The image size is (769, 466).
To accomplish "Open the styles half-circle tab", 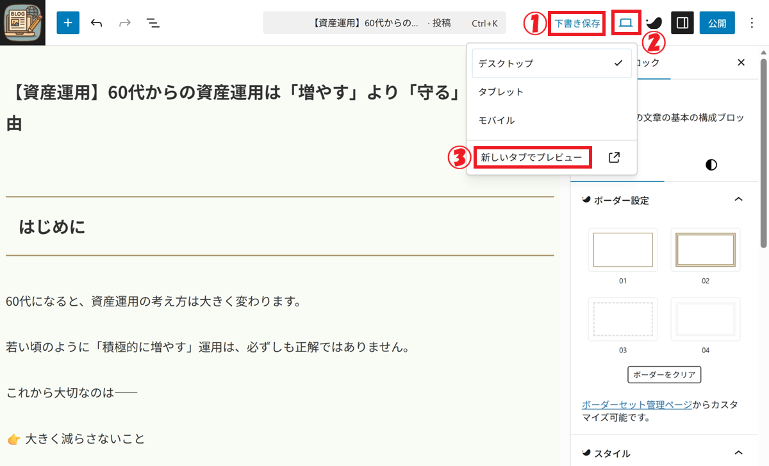I will click(711, 165).
